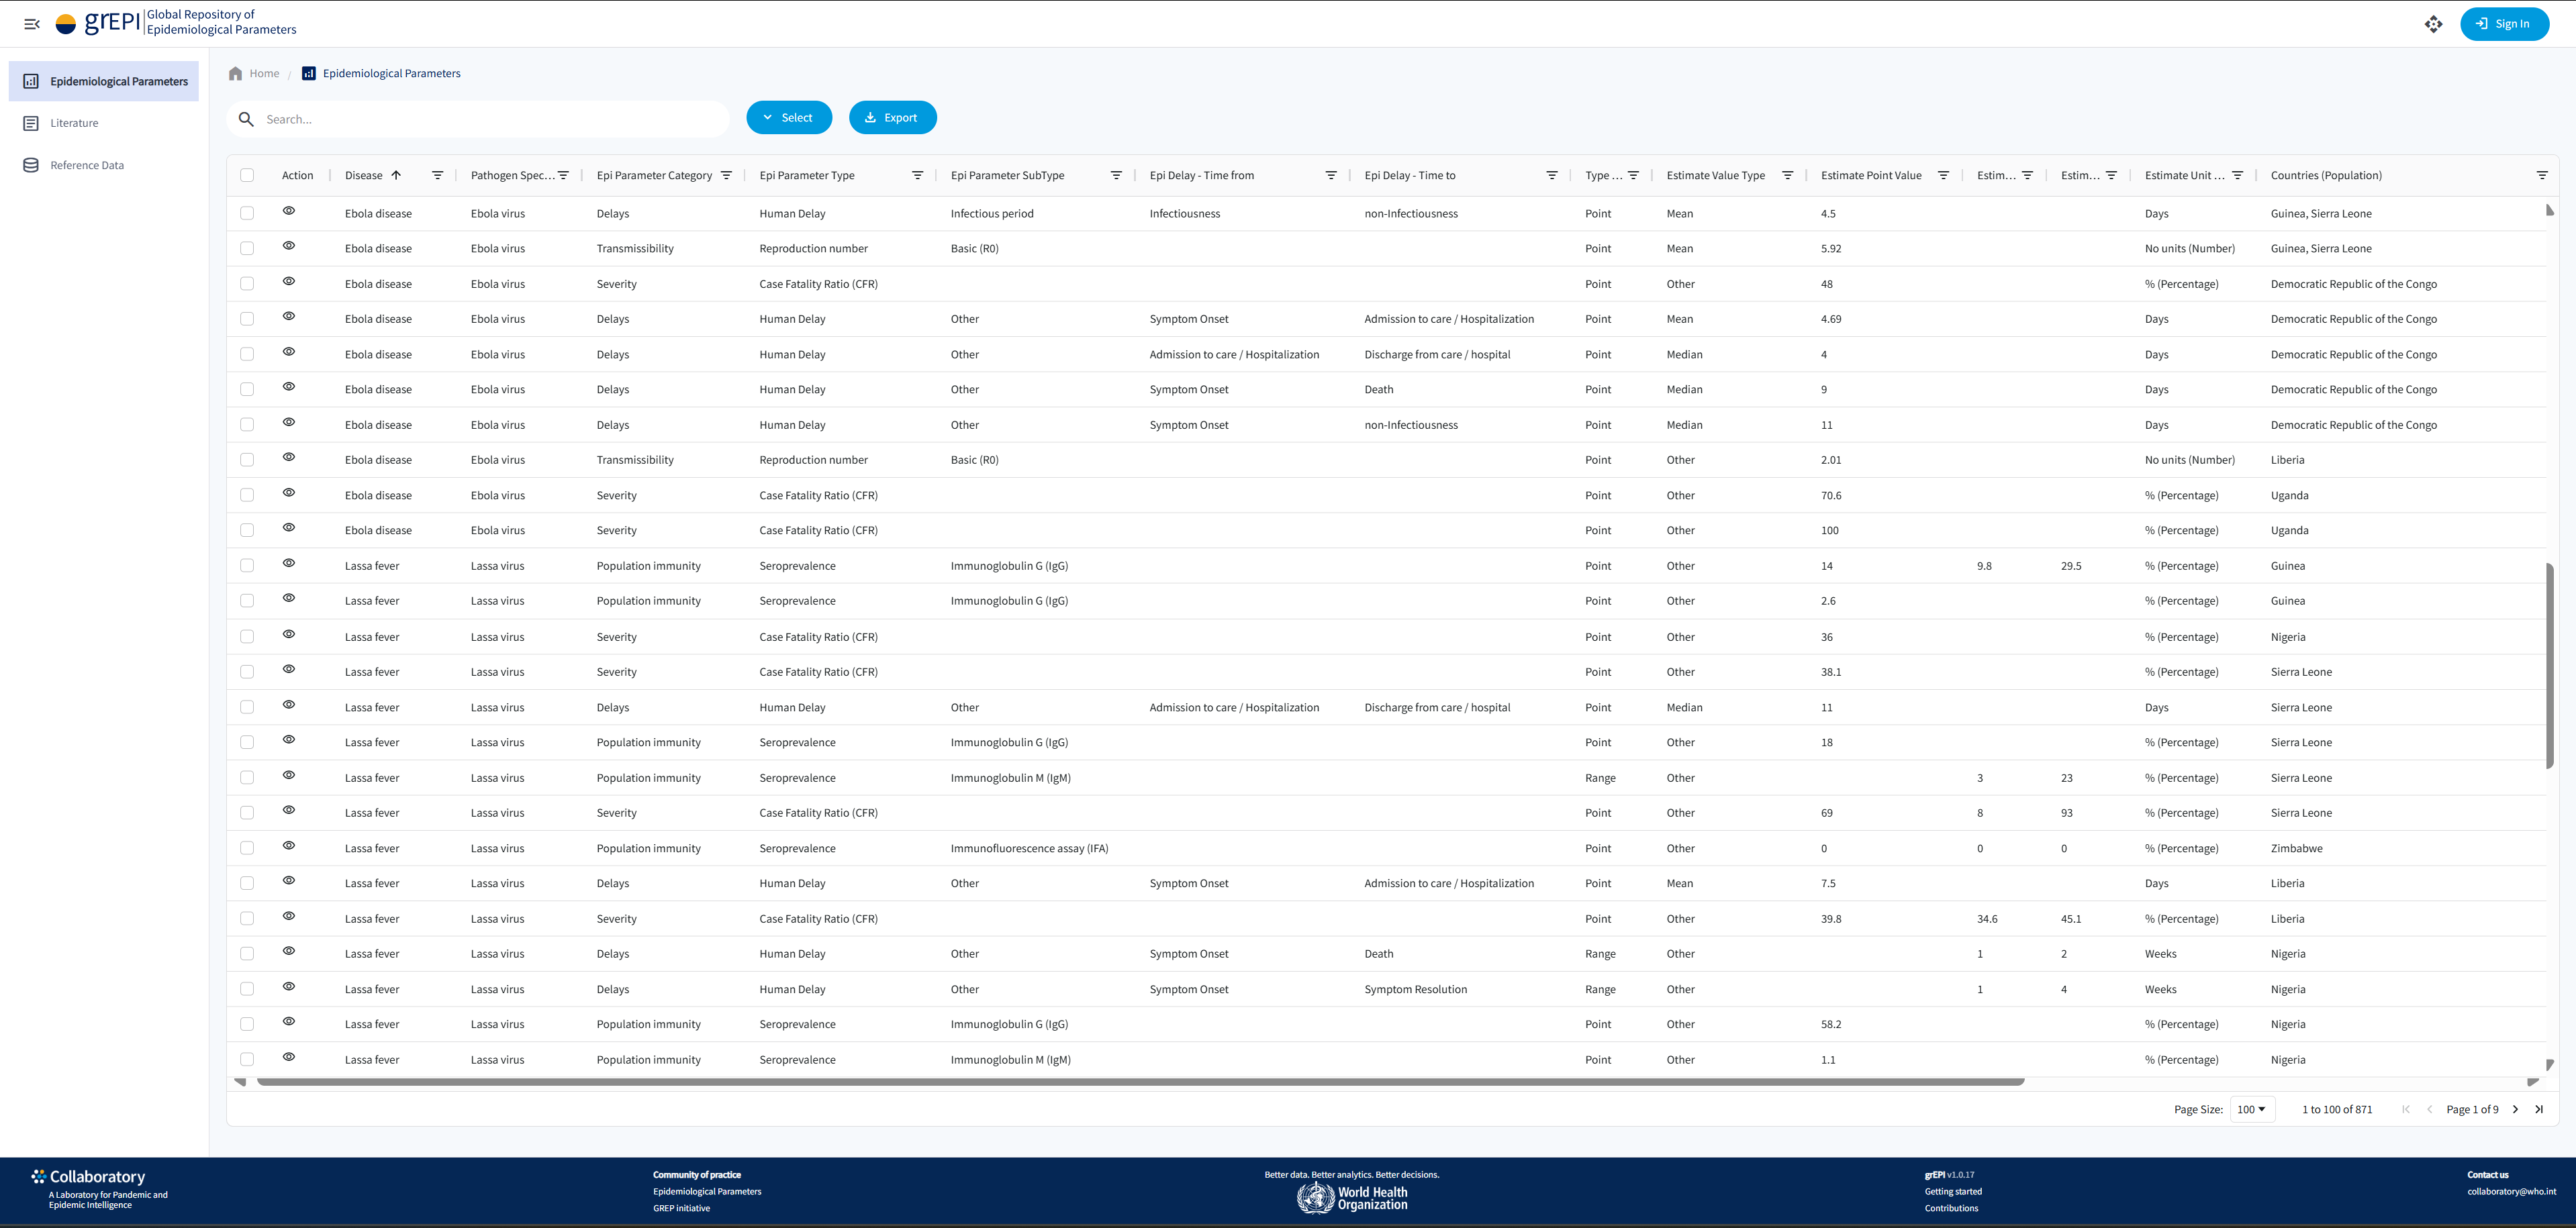The width and height of the screenshot is (2576, 1228).
Task: Toggle the select-all checkbox in the table header
Action: pyautogui.click(x=247, y=175)
